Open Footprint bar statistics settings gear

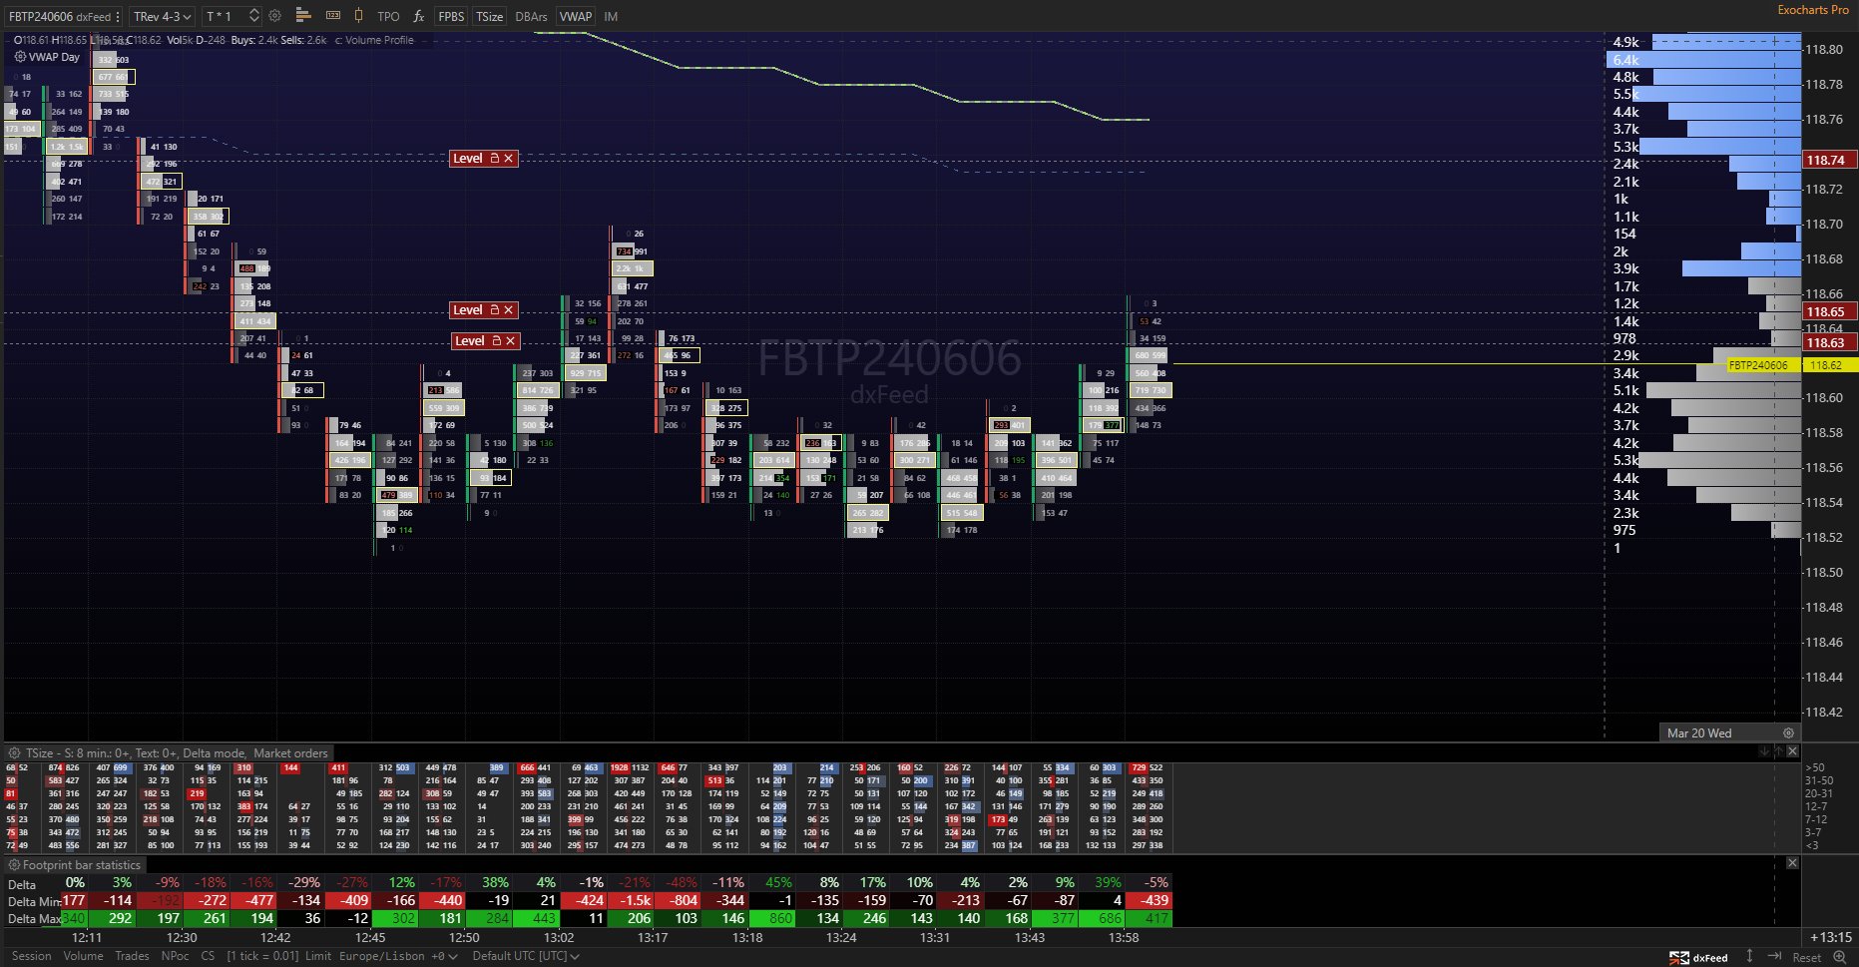tap(15, 865)
